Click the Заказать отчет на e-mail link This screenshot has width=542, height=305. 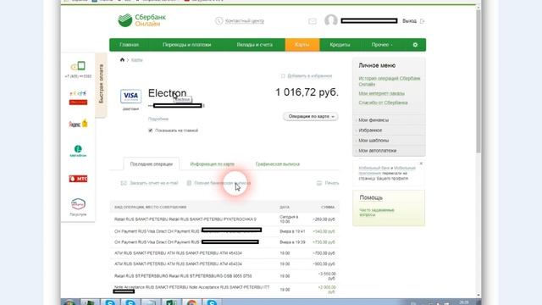pyautogui.click(x=153, y=183)
